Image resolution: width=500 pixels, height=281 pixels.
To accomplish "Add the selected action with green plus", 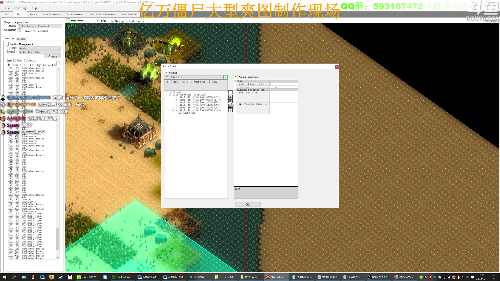I will click(x=225, y=77).
